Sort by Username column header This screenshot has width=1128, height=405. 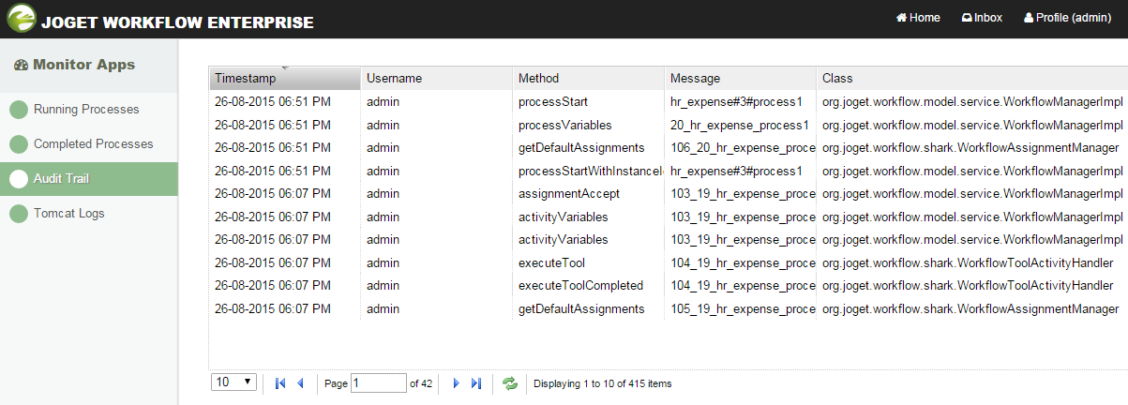click(x=436, y=78)
